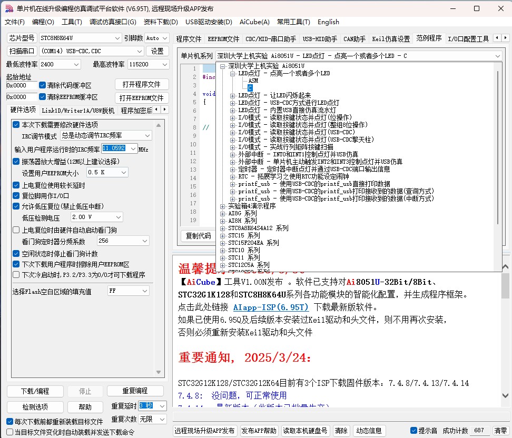
Task: Expand STC15 系列 tree node
Action: click(x=222, y=236)
